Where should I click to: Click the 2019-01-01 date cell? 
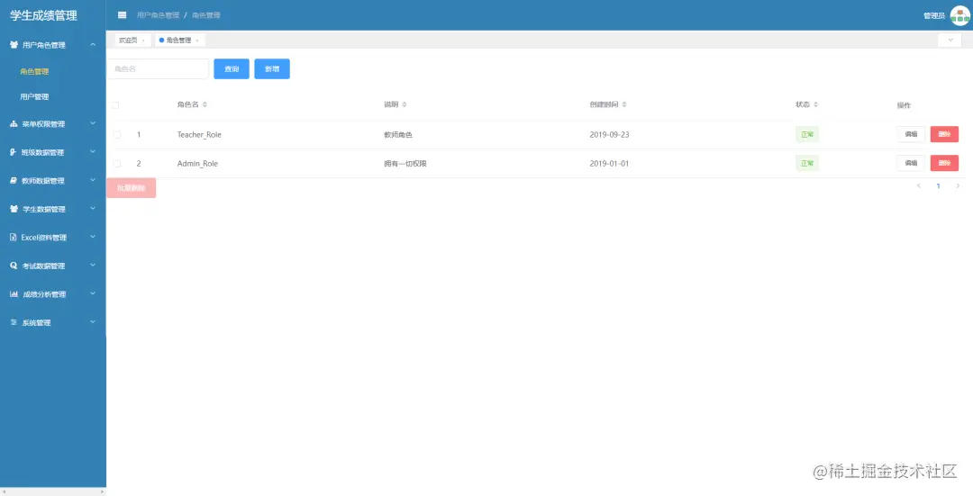point(609,164)
